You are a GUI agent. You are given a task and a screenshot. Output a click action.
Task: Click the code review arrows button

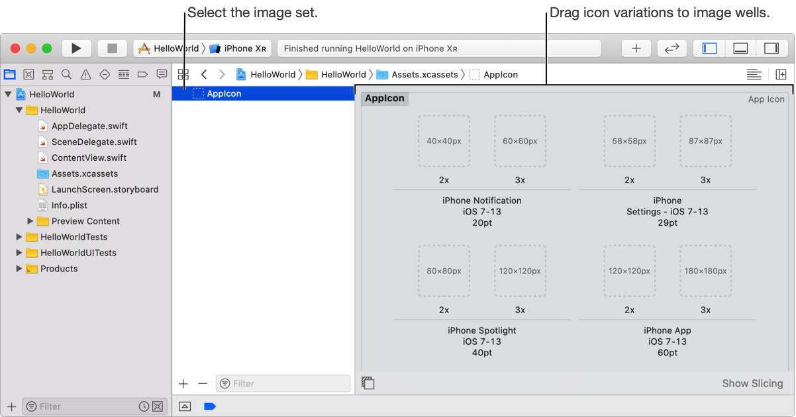[672, 48]
